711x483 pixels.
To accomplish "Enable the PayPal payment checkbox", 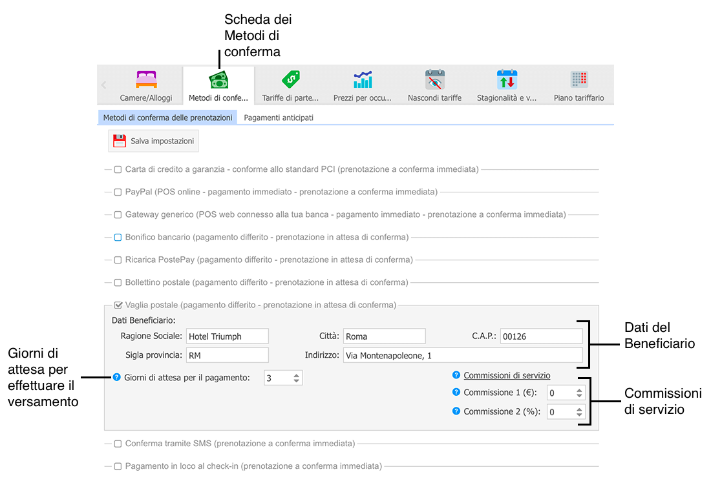I will pos(118,192).
